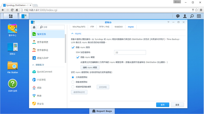Select the Group sidebar item
This screenshot has height=114, width=204.
pyautogui.click(x=48, y=50)
